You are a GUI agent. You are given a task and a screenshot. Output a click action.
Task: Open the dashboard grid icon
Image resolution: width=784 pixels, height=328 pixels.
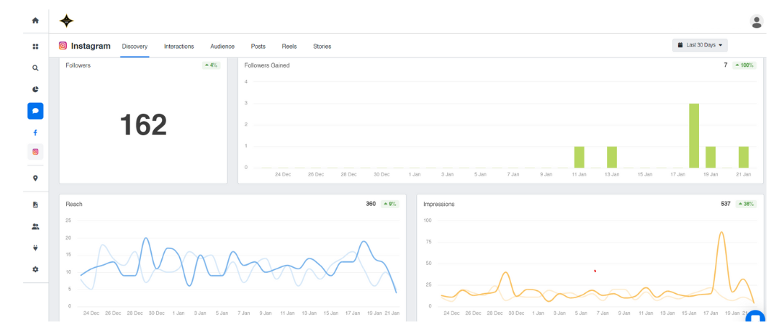(x=35, y=46)
